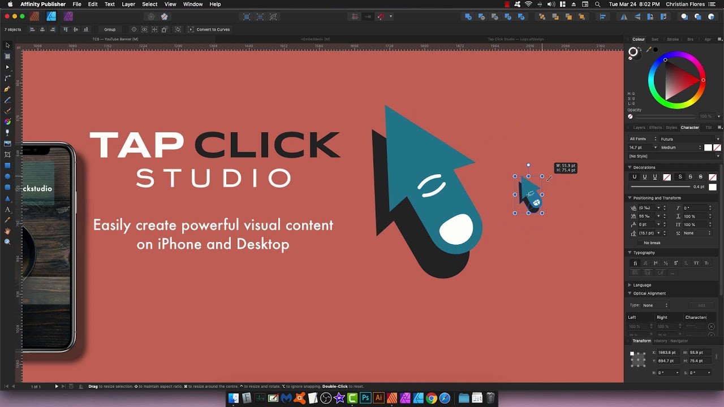
Task: Click the Align Top icon in context toolbar
Action: click(x=66, y=29)
